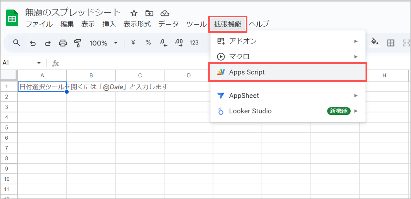Select row 10 header
This screenshot has width=411, height=199.
click(x=9, y=179)
